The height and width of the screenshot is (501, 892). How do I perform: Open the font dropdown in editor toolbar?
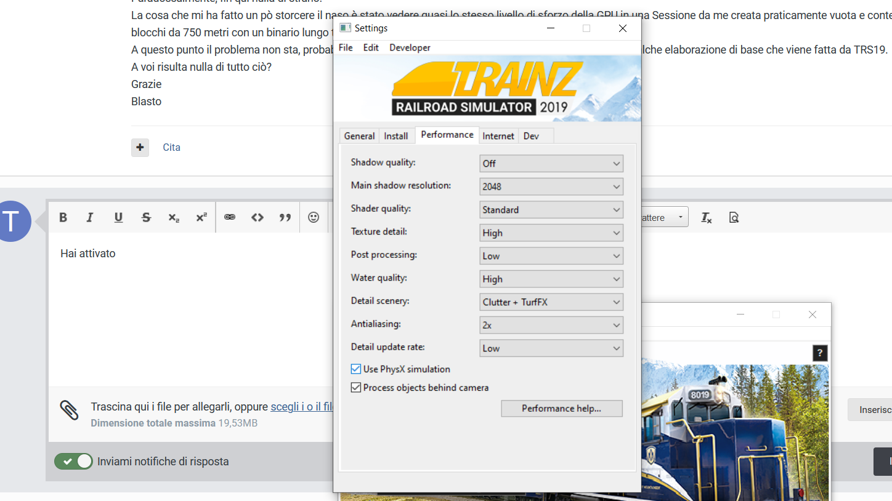[665, 217]
